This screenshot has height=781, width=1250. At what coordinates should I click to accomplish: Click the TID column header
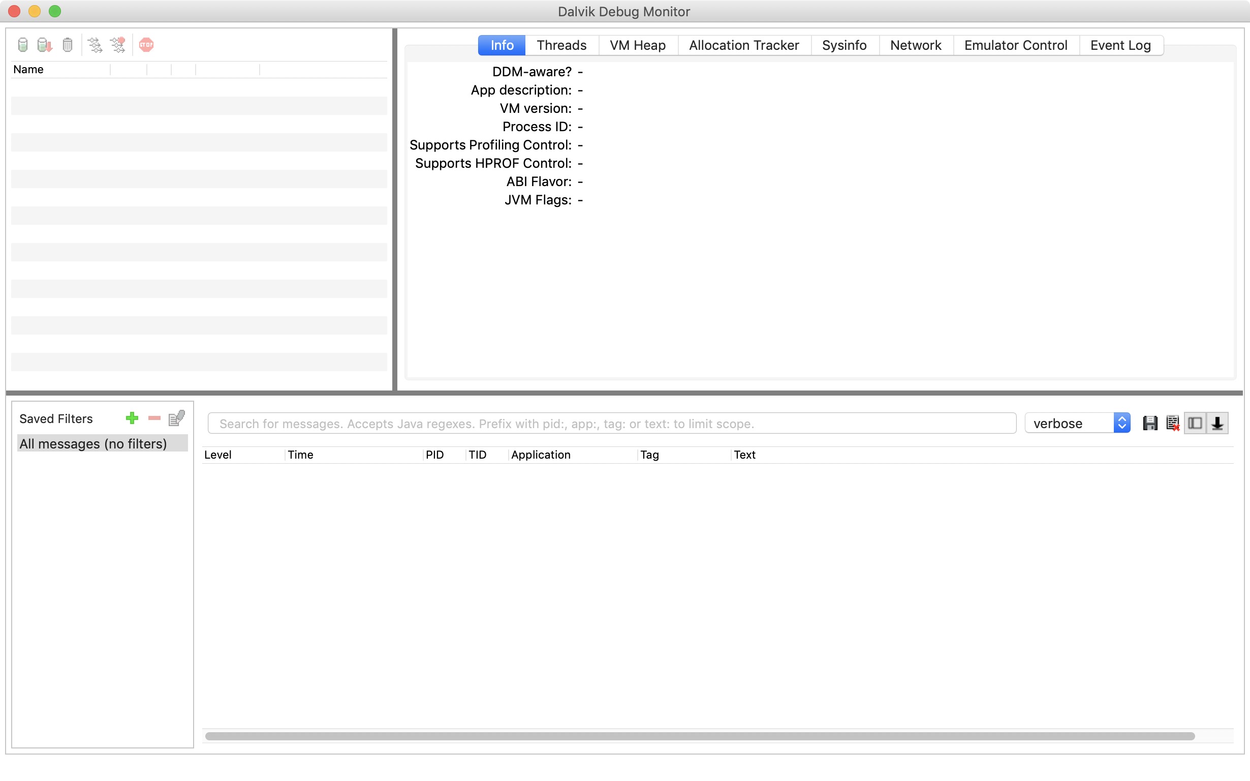487,455
